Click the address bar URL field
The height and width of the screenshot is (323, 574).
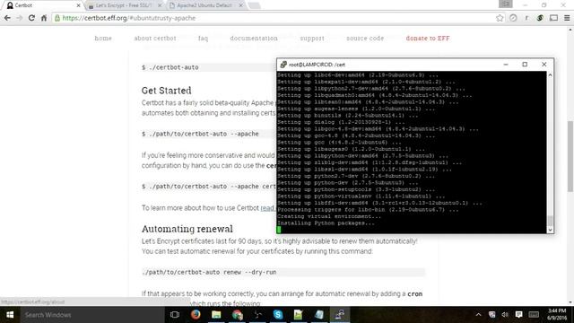pyautogui.click(x=278, y=18)
